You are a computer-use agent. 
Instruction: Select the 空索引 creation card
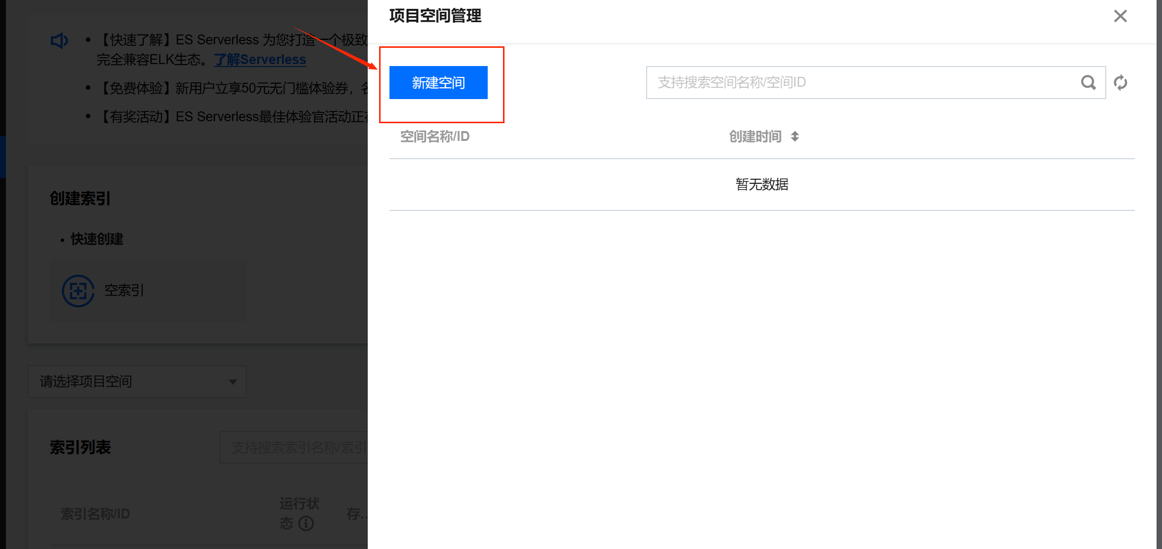[148, 291]
